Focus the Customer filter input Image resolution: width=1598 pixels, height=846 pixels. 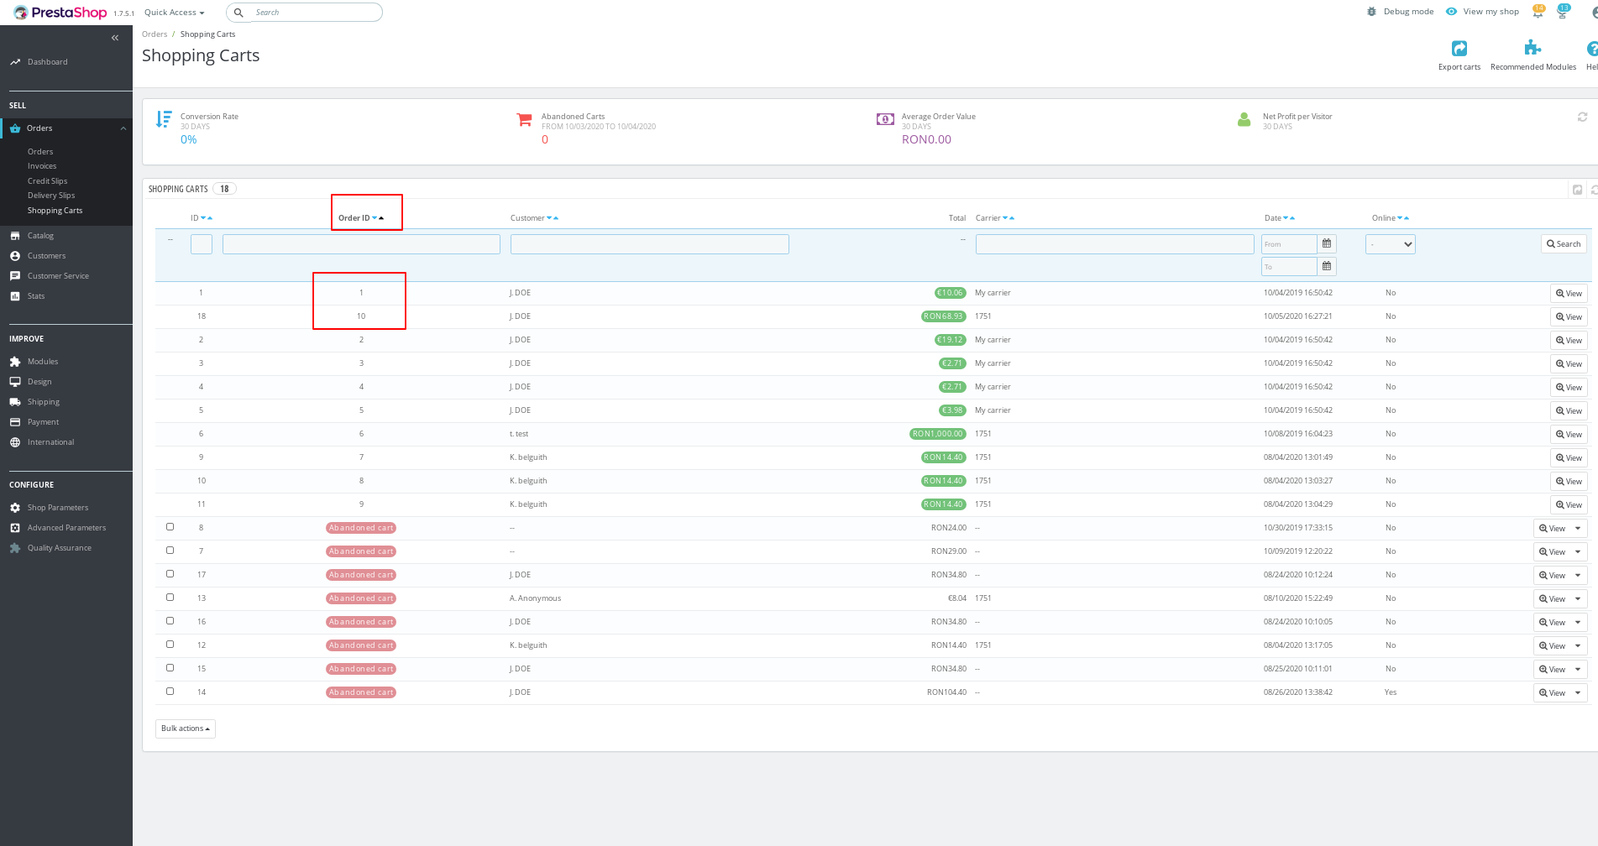click(x=650, y=244)
